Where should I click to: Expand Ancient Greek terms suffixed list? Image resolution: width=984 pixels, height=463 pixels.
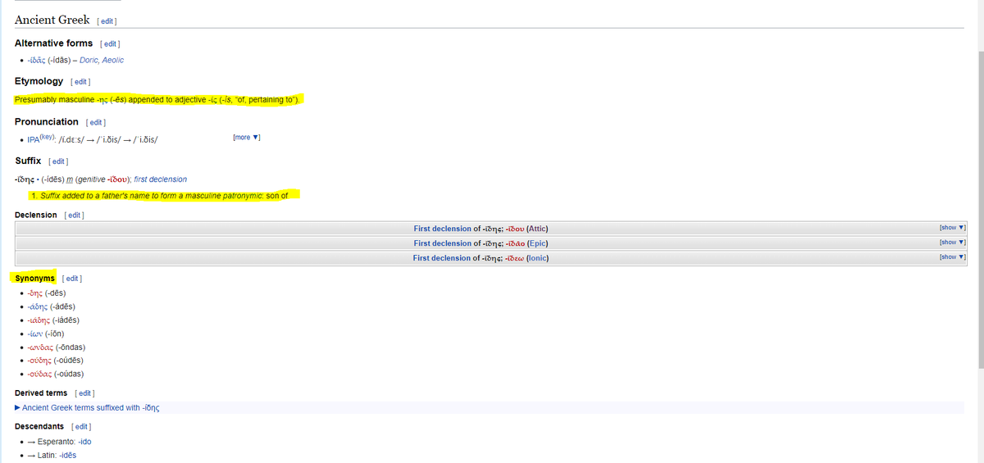coord(87,408)
